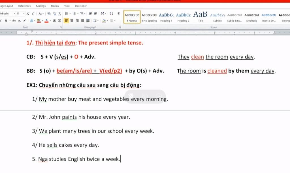Click the Distributed alignment icon
290x173 pixels.
click(x=88, y=20)
